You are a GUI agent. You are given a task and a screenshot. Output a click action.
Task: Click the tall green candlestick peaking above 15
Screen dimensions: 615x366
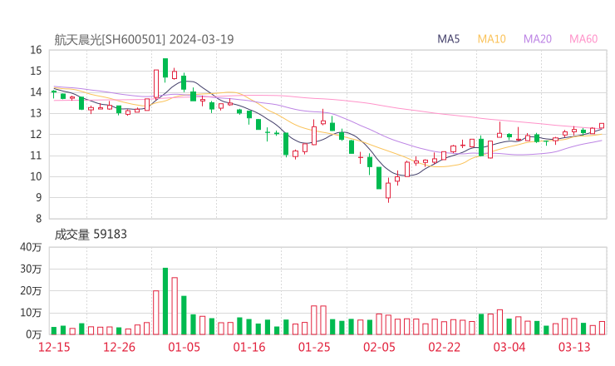[x=165, y=70]
